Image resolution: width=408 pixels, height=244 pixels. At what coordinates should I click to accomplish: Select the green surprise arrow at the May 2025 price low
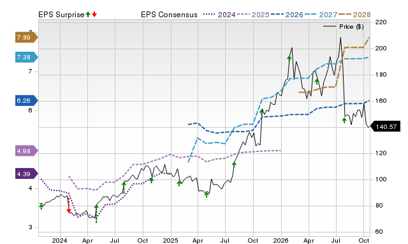[207, 195]
